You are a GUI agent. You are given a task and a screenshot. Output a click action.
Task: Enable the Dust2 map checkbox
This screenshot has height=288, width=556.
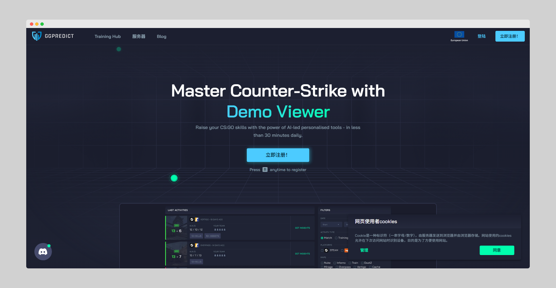(x=362, y=263)
